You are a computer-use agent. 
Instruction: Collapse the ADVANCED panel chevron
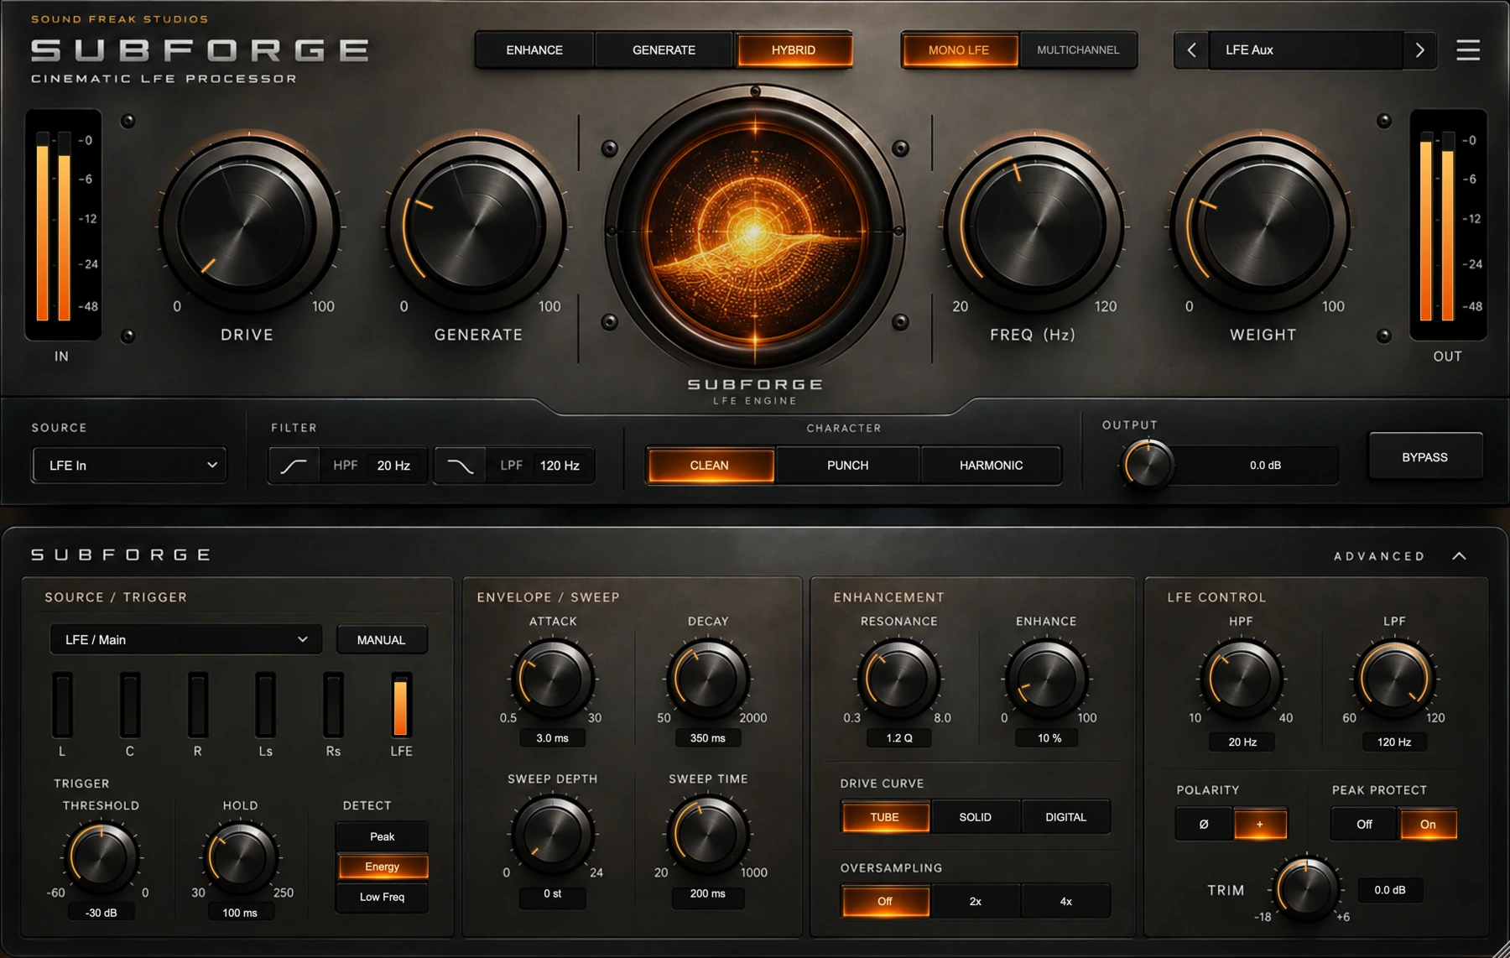(1459, 556)
